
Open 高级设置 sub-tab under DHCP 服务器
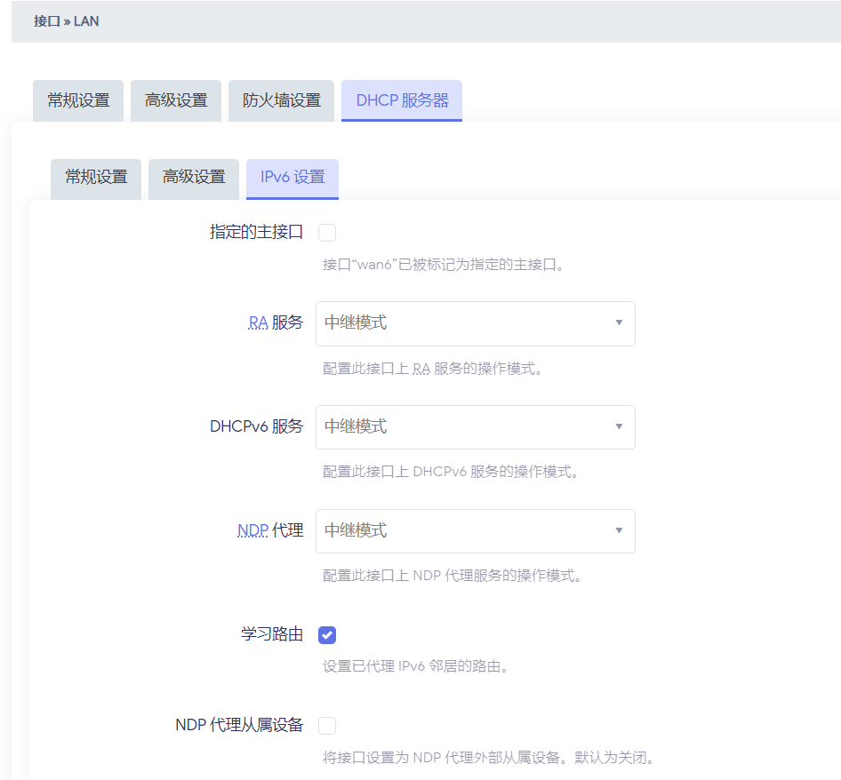coord(194,177)
